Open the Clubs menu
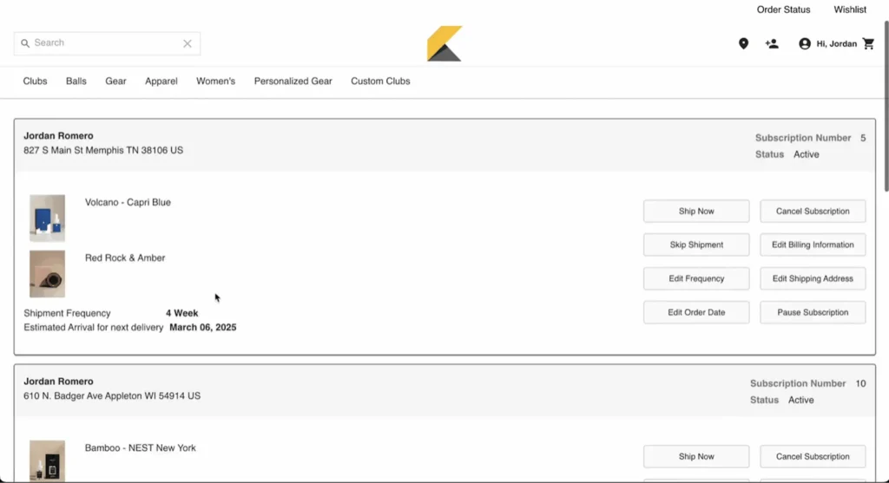Screen dimensions: 889x483 [x=35, y=81]
